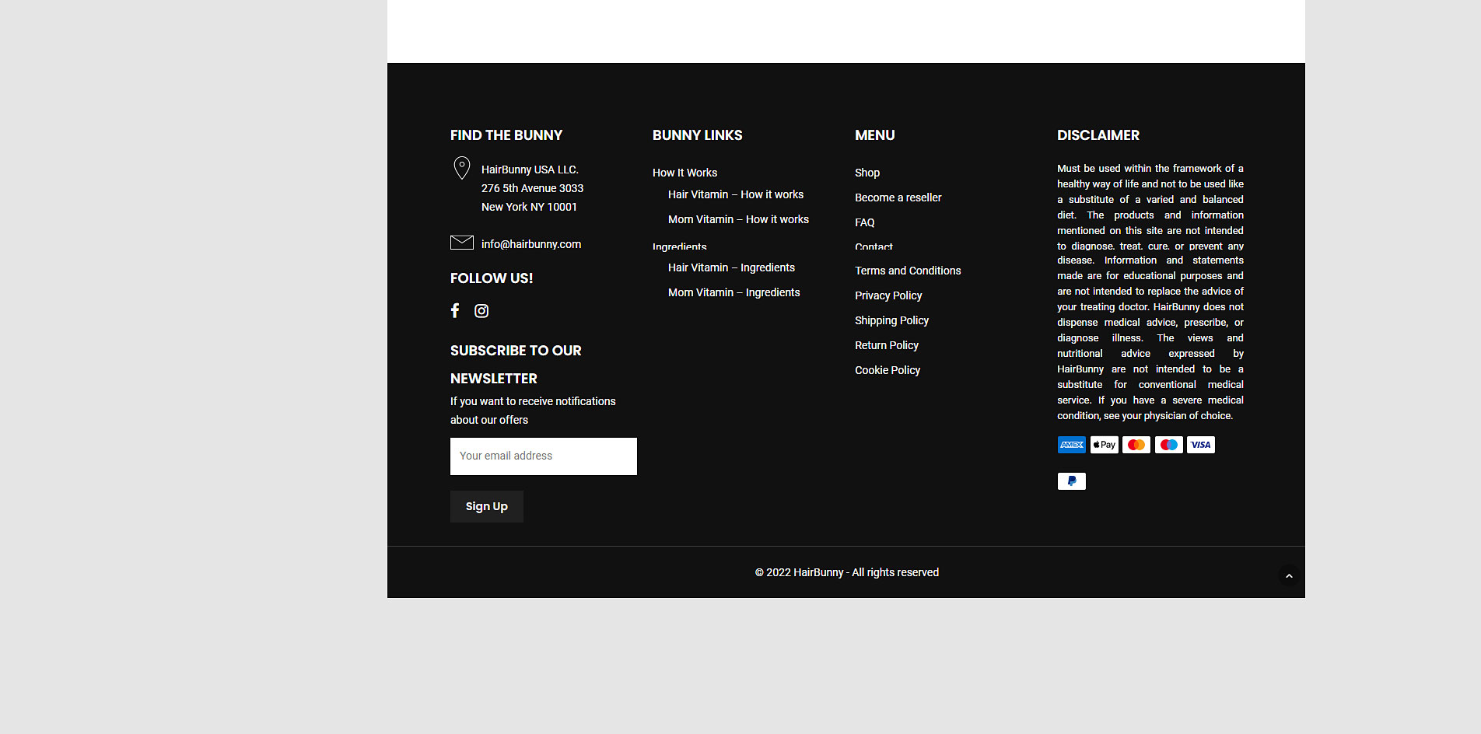This screenshot has width=1481, height=734.
Task: Open the FAQ menu link
Action: pos(865,222)
